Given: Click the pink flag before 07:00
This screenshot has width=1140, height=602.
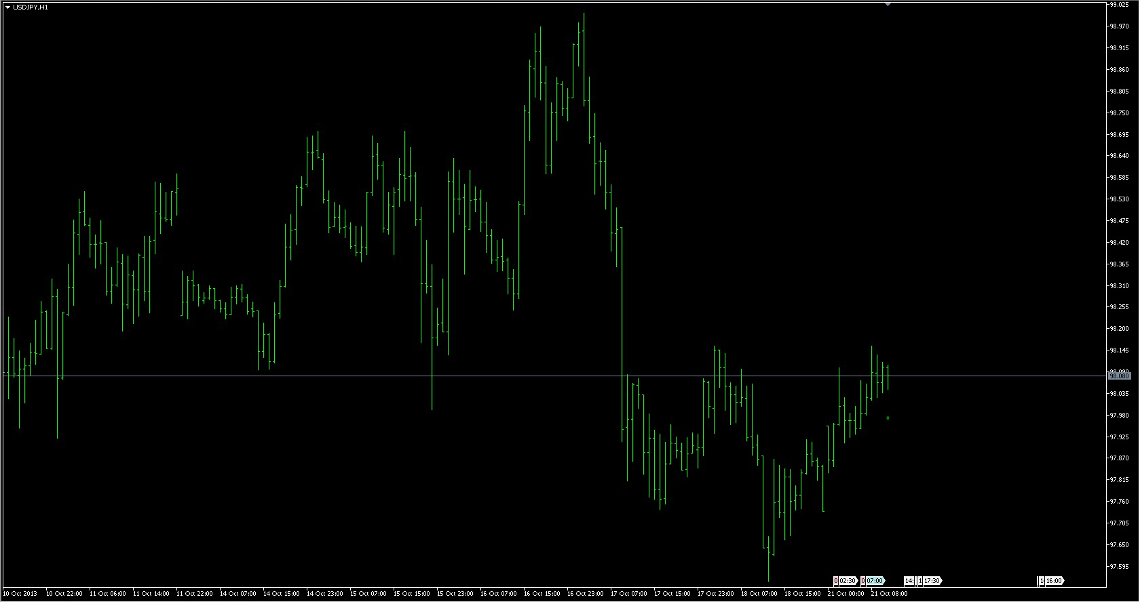Looking at the screenshot, I should point(863,581).
